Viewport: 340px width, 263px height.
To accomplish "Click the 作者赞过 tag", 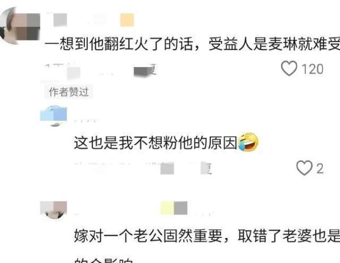I will point(69,91).
